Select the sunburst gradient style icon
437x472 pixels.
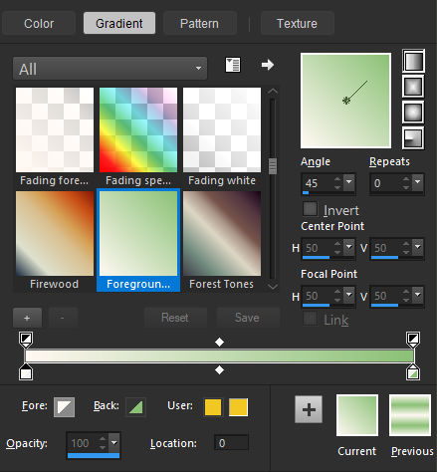(413, 113)
